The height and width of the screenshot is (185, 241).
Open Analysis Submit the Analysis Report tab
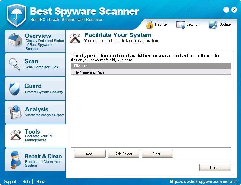[x=35, y=112]
